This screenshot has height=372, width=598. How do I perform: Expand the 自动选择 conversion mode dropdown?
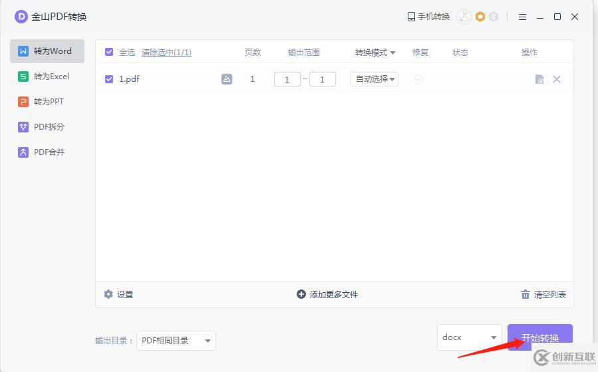(x=374, y=79)
